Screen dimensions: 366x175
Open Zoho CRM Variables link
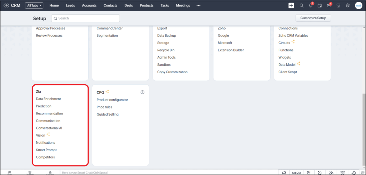coord(293,36)
